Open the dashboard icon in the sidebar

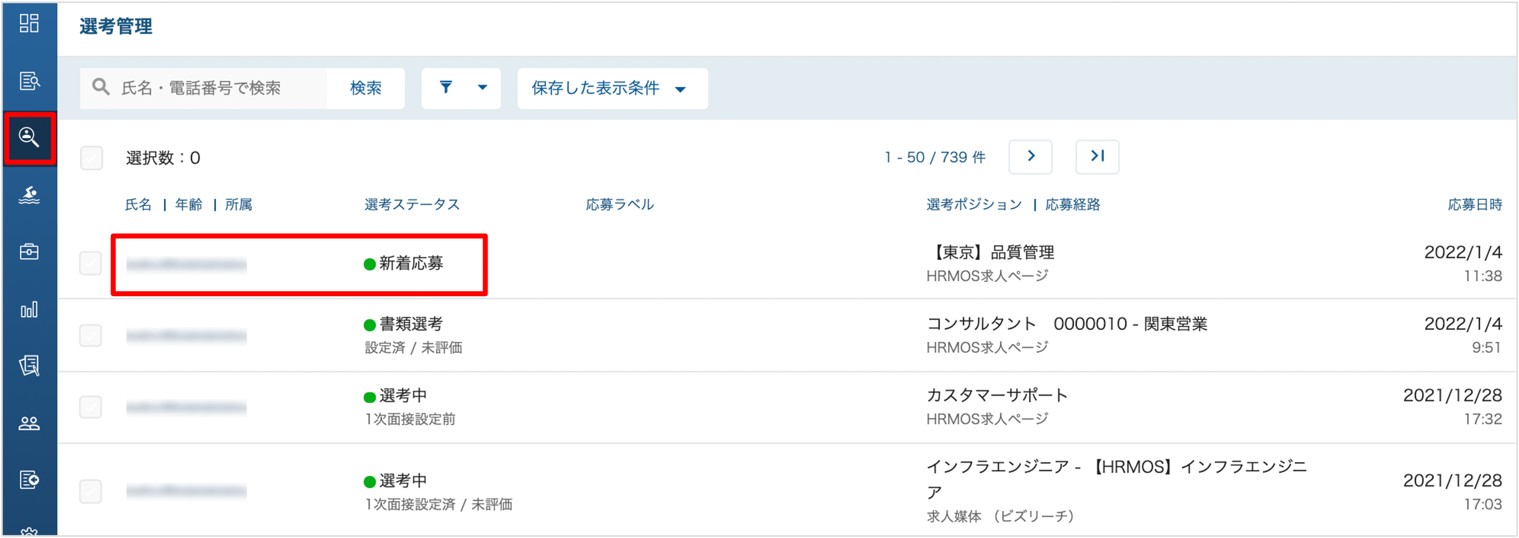tap(29, 24)
